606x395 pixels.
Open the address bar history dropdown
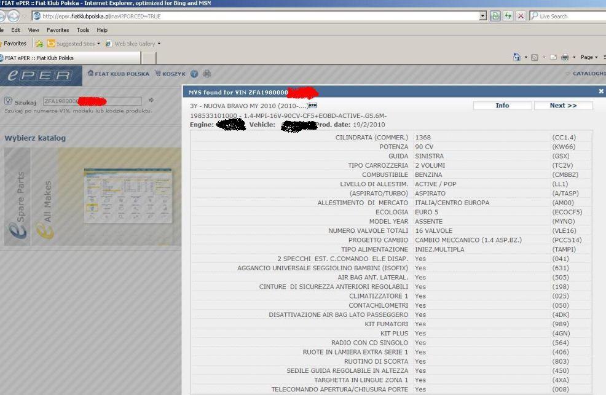point(482,16)
